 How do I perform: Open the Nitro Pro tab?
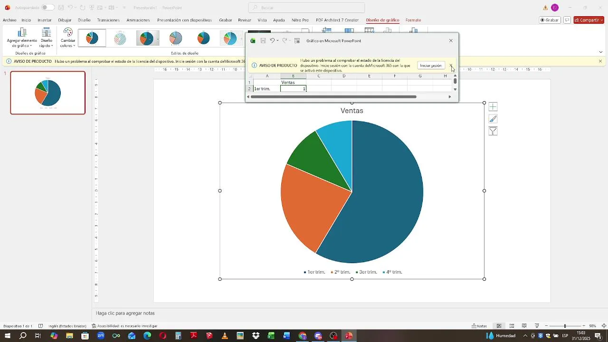point(300,20)
